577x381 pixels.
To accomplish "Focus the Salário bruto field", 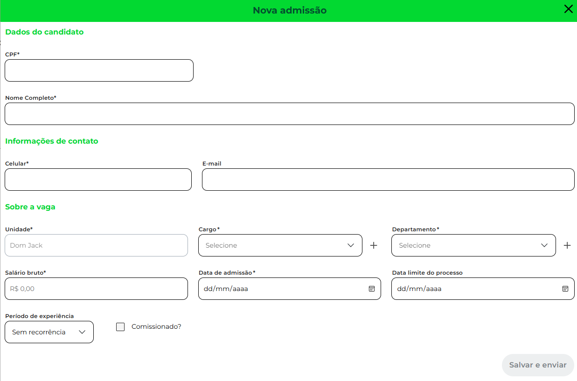I will coord(96,289).
